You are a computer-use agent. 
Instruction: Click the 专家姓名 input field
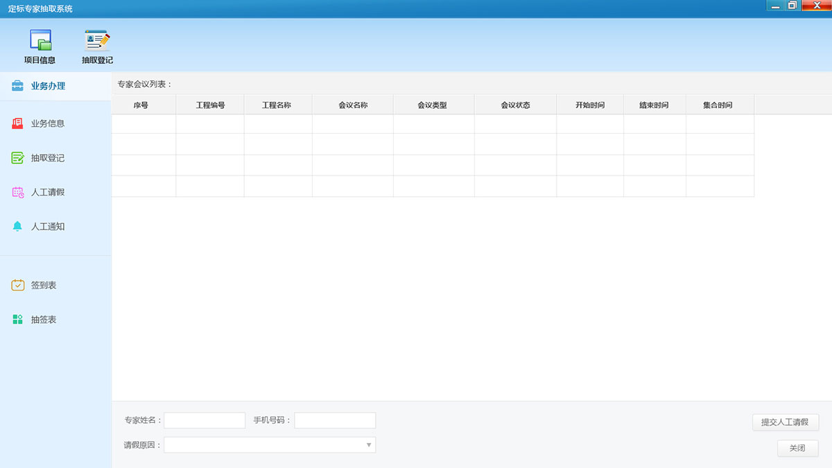point(205,421)
